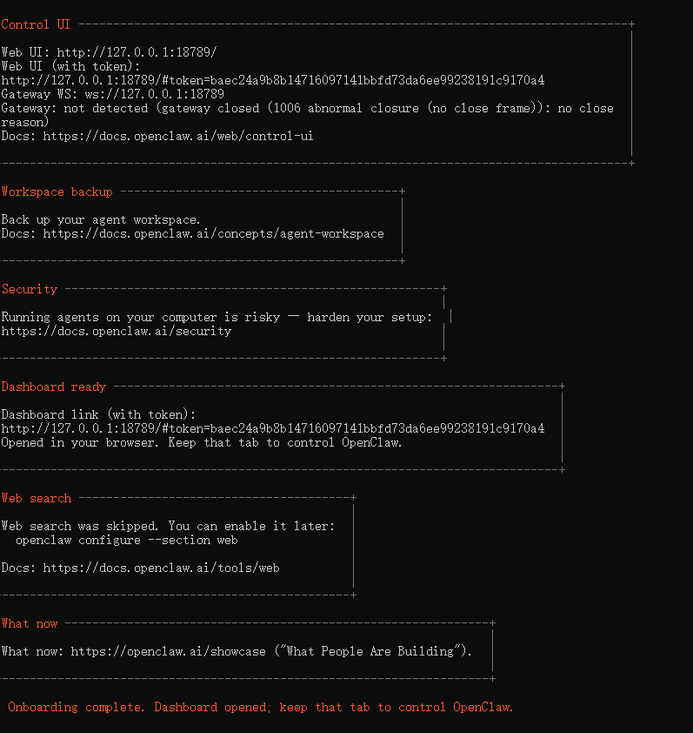This screenshot has width=693, height=733.
Task: Open the agent-workspace docs link
Action: click(x=213, y=233)
